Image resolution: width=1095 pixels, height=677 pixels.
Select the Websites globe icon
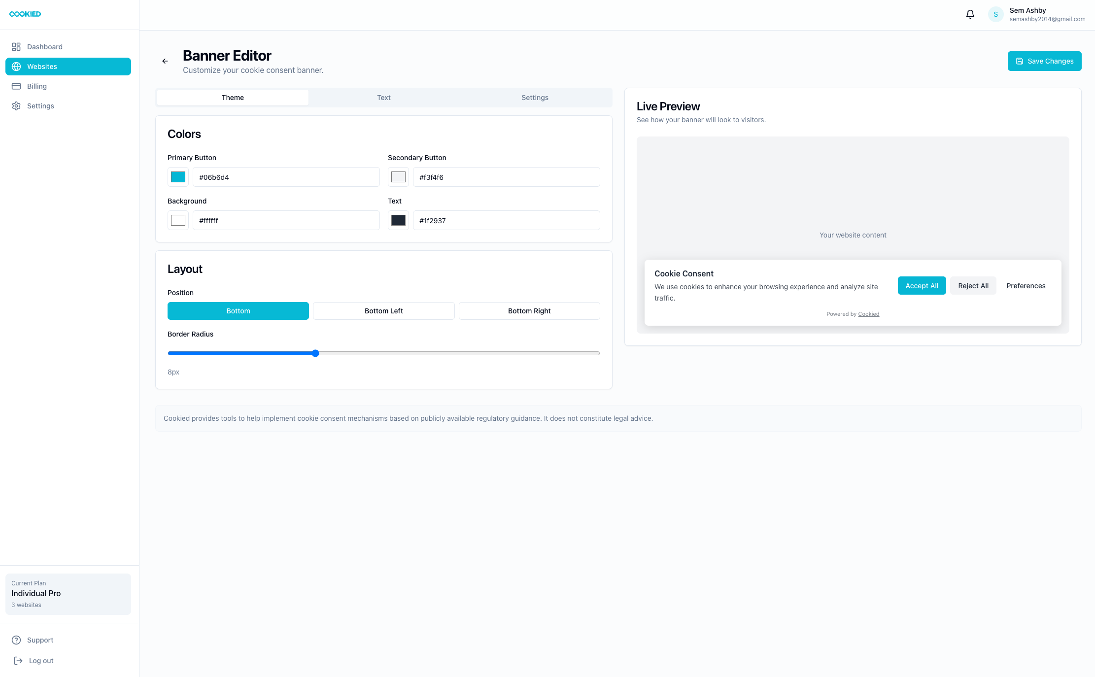tap(16, 66)
